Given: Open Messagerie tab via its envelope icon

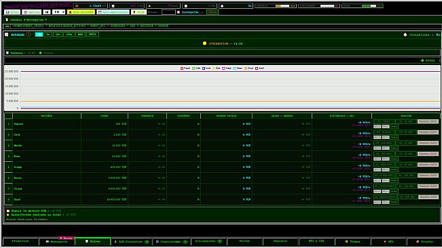Looking at the screenshot, I should 48,241.
